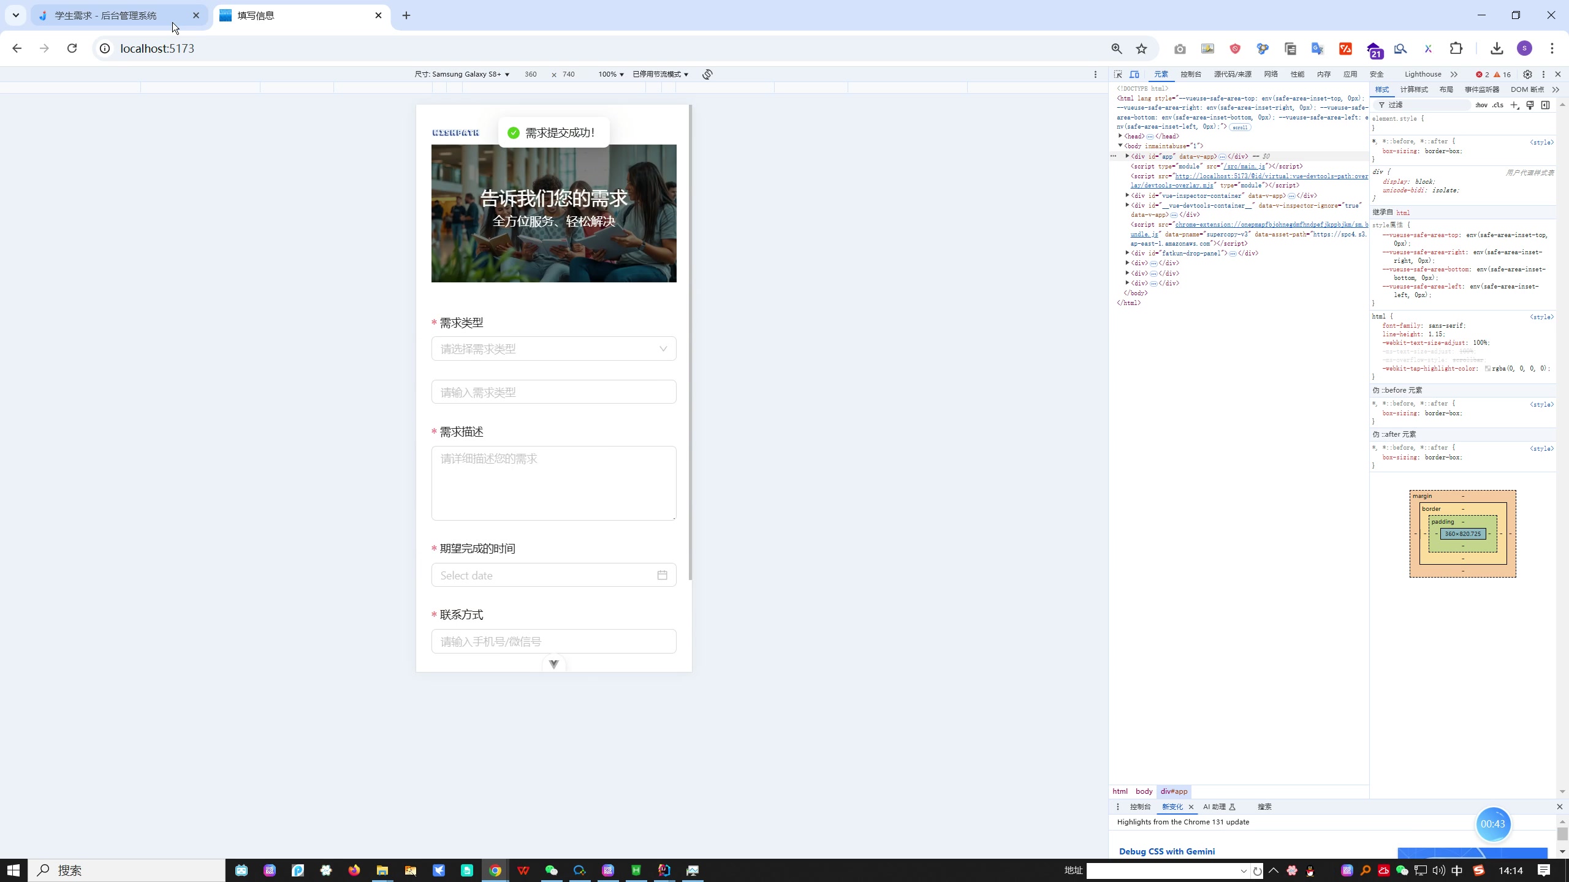
Task: Click the warning count badge showing 16
Action: click(1502, 74)
